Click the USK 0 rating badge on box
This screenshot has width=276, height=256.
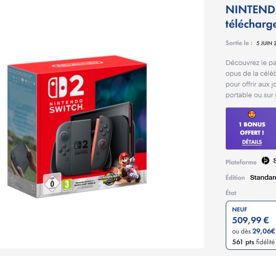(x=52, y=184)
